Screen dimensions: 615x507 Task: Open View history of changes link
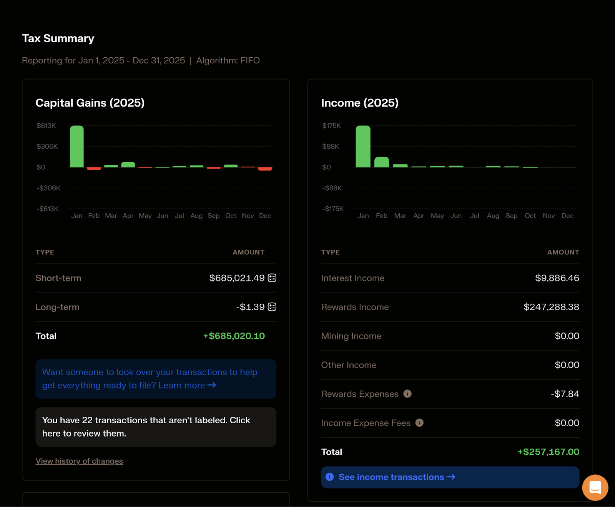pyautogui.click(x=79, y=461)
